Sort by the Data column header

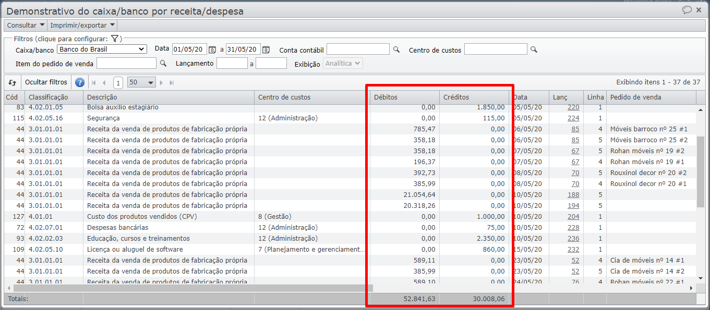529,97
